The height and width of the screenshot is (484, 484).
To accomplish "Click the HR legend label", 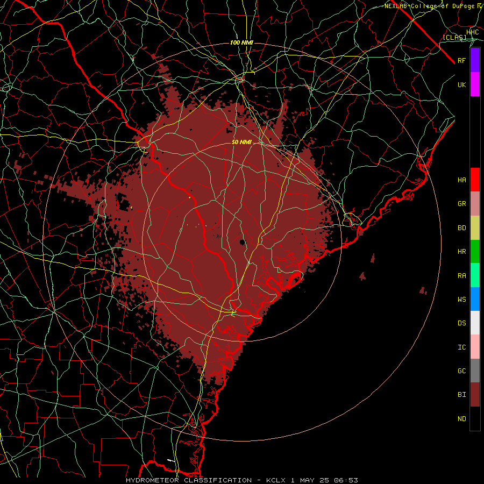I will pos(462,252).
